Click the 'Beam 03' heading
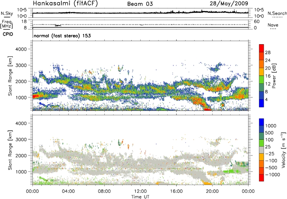Viewport: 287px width, 199px height. point(140,4)
